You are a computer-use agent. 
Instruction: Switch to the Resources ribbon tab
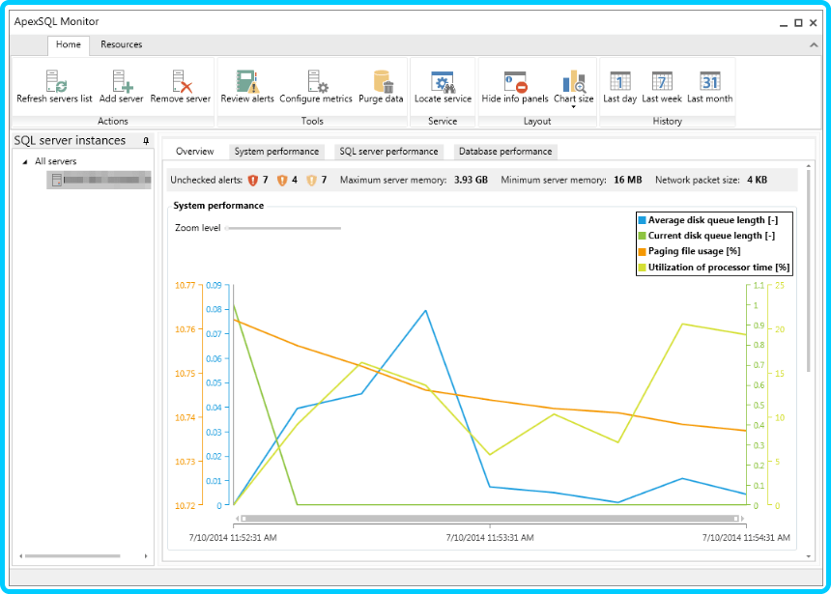(x=122, y=44)
